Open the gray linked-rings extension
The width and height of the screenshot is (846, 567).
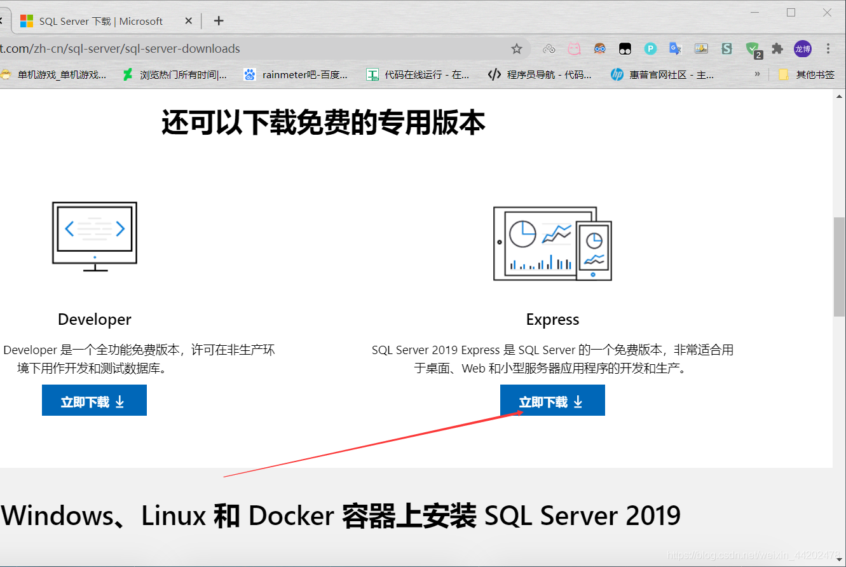pyautogui.click(x=549, y=49)
